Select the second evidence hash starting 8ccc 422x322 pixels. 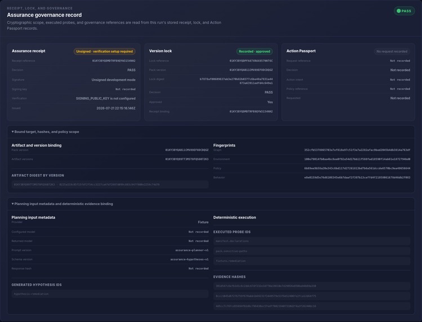[x=312, y=296]
